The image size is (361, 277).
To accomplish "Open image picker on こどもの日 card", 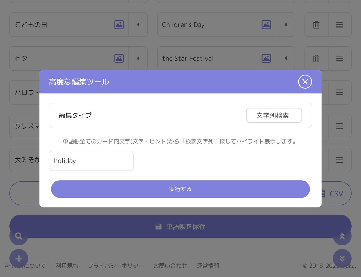I will click(119, 25).
